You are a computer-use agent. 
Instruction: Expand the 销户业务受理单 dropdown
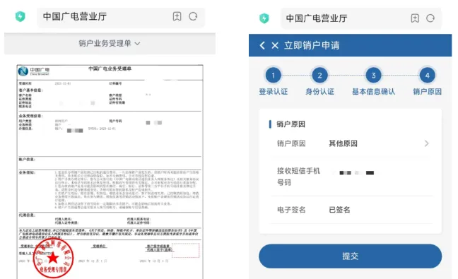(x=110, y=44)
